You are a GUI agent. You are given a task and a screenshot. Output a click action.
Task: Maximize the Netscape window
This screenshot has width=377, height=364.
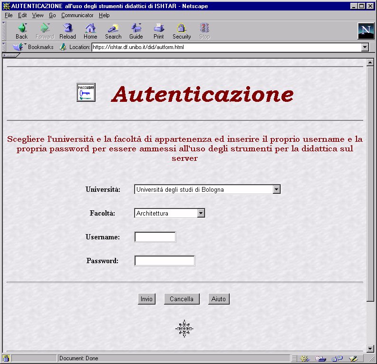tap(361, 6)
